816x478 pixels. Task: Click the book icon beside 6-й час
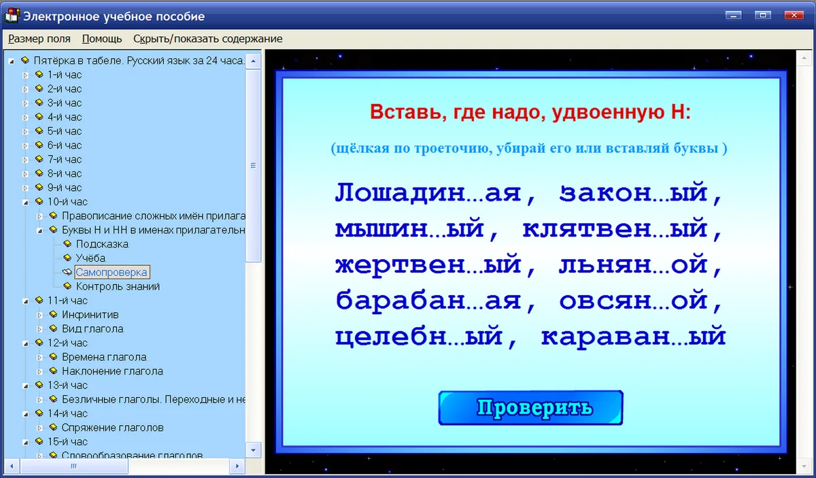click(39, 146)
